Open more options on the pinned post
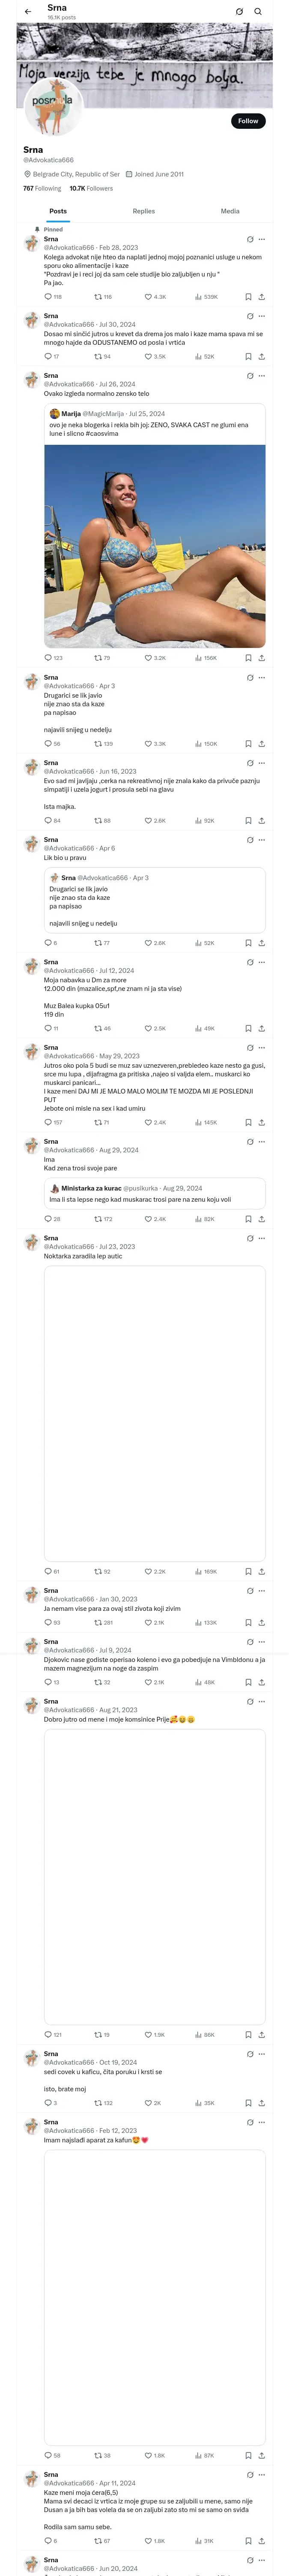The width and height of the screenshot is (289, 2576). 262,239
